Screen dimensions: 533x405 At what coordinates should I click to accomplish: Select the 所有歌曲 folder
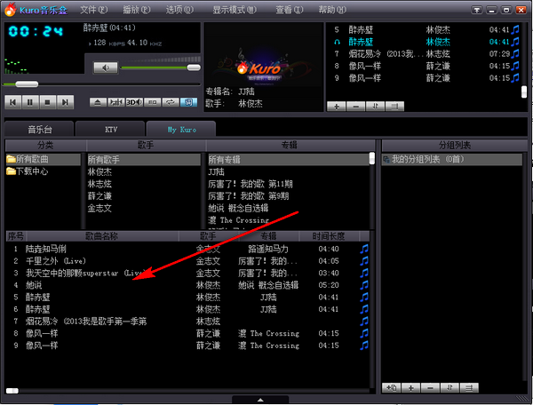[x=44, y=159]
